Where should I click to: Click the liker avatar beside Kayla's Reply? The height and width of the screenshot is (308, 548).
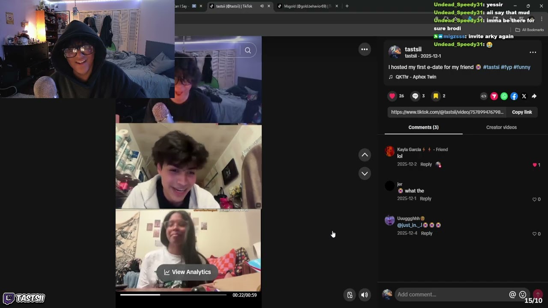coord(438,164)
